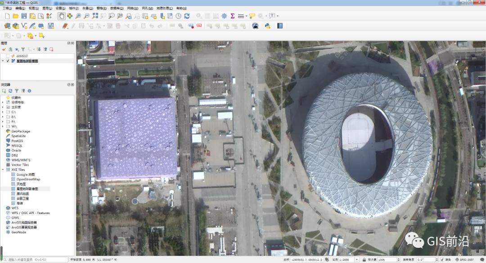
Task: Expand the C:\ drive in browser panel
Action: point(3,112)
